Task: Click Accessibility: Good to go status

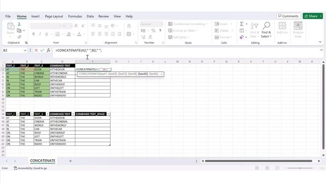Action: tap(31, 168)
